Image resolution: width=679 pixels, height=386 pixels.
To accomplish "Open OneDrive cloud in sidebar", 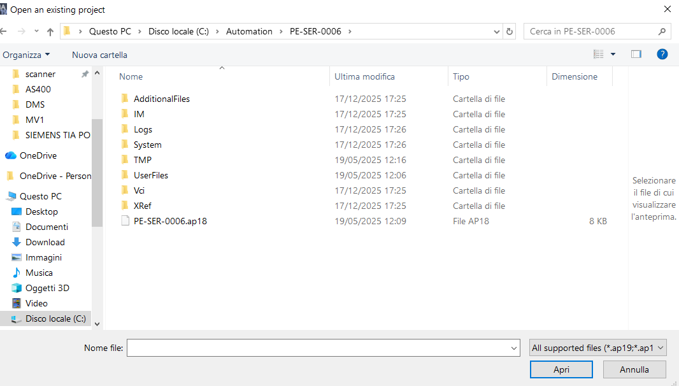I will 38,155.
